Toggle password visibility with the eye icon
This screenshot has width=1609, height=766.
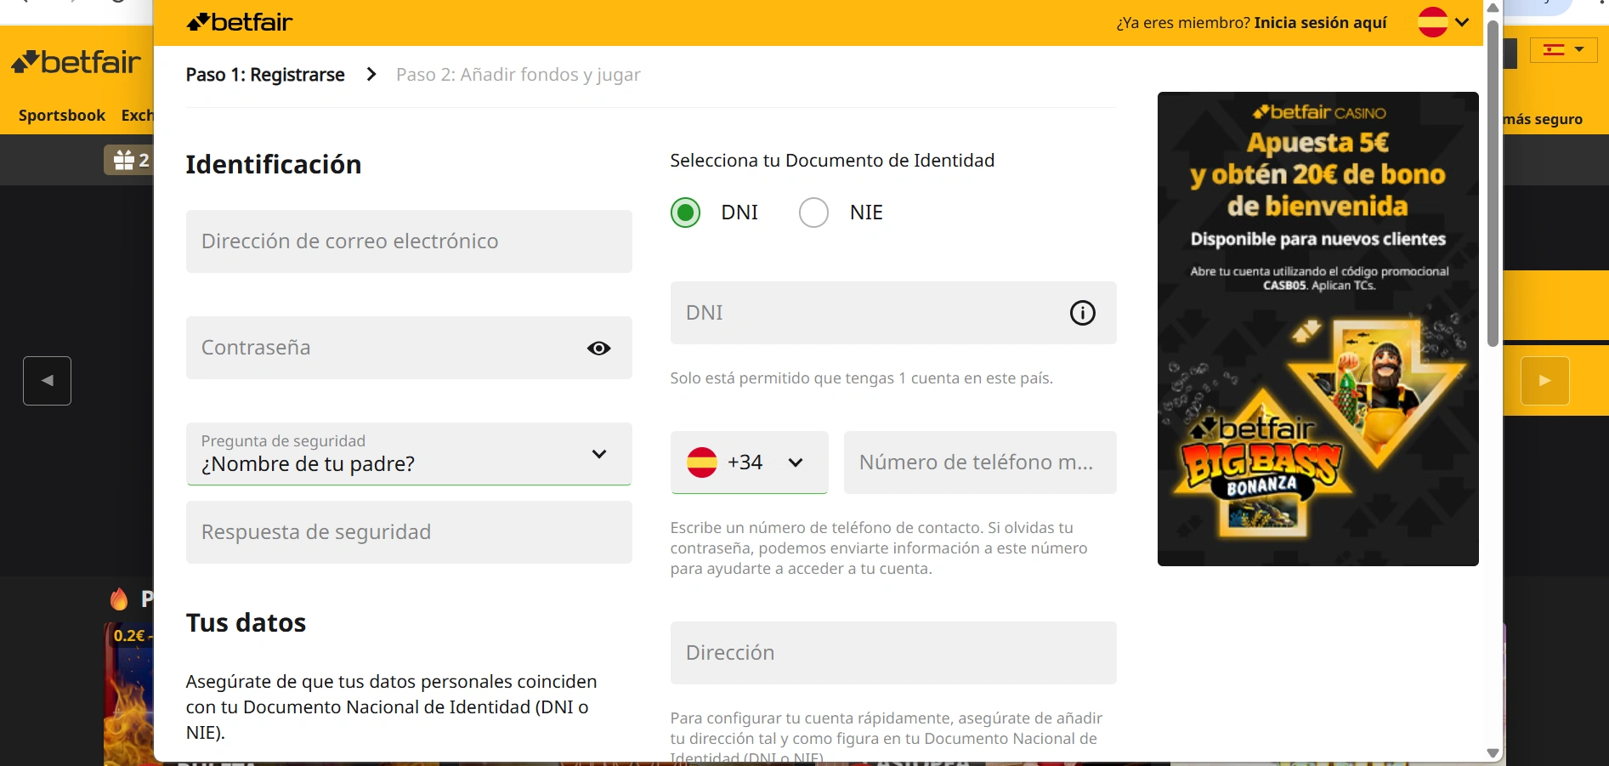(x=599, y=349)
